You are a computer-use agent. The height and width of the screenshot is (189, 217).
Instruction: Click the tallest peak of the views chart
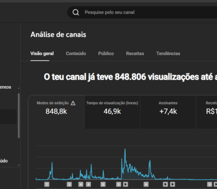click(x=125, y=149)
